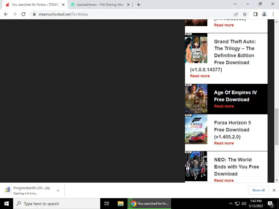Open Forza Horizon 5 Free Download link
Screen dimensions: 279x209
pos(232,130)
